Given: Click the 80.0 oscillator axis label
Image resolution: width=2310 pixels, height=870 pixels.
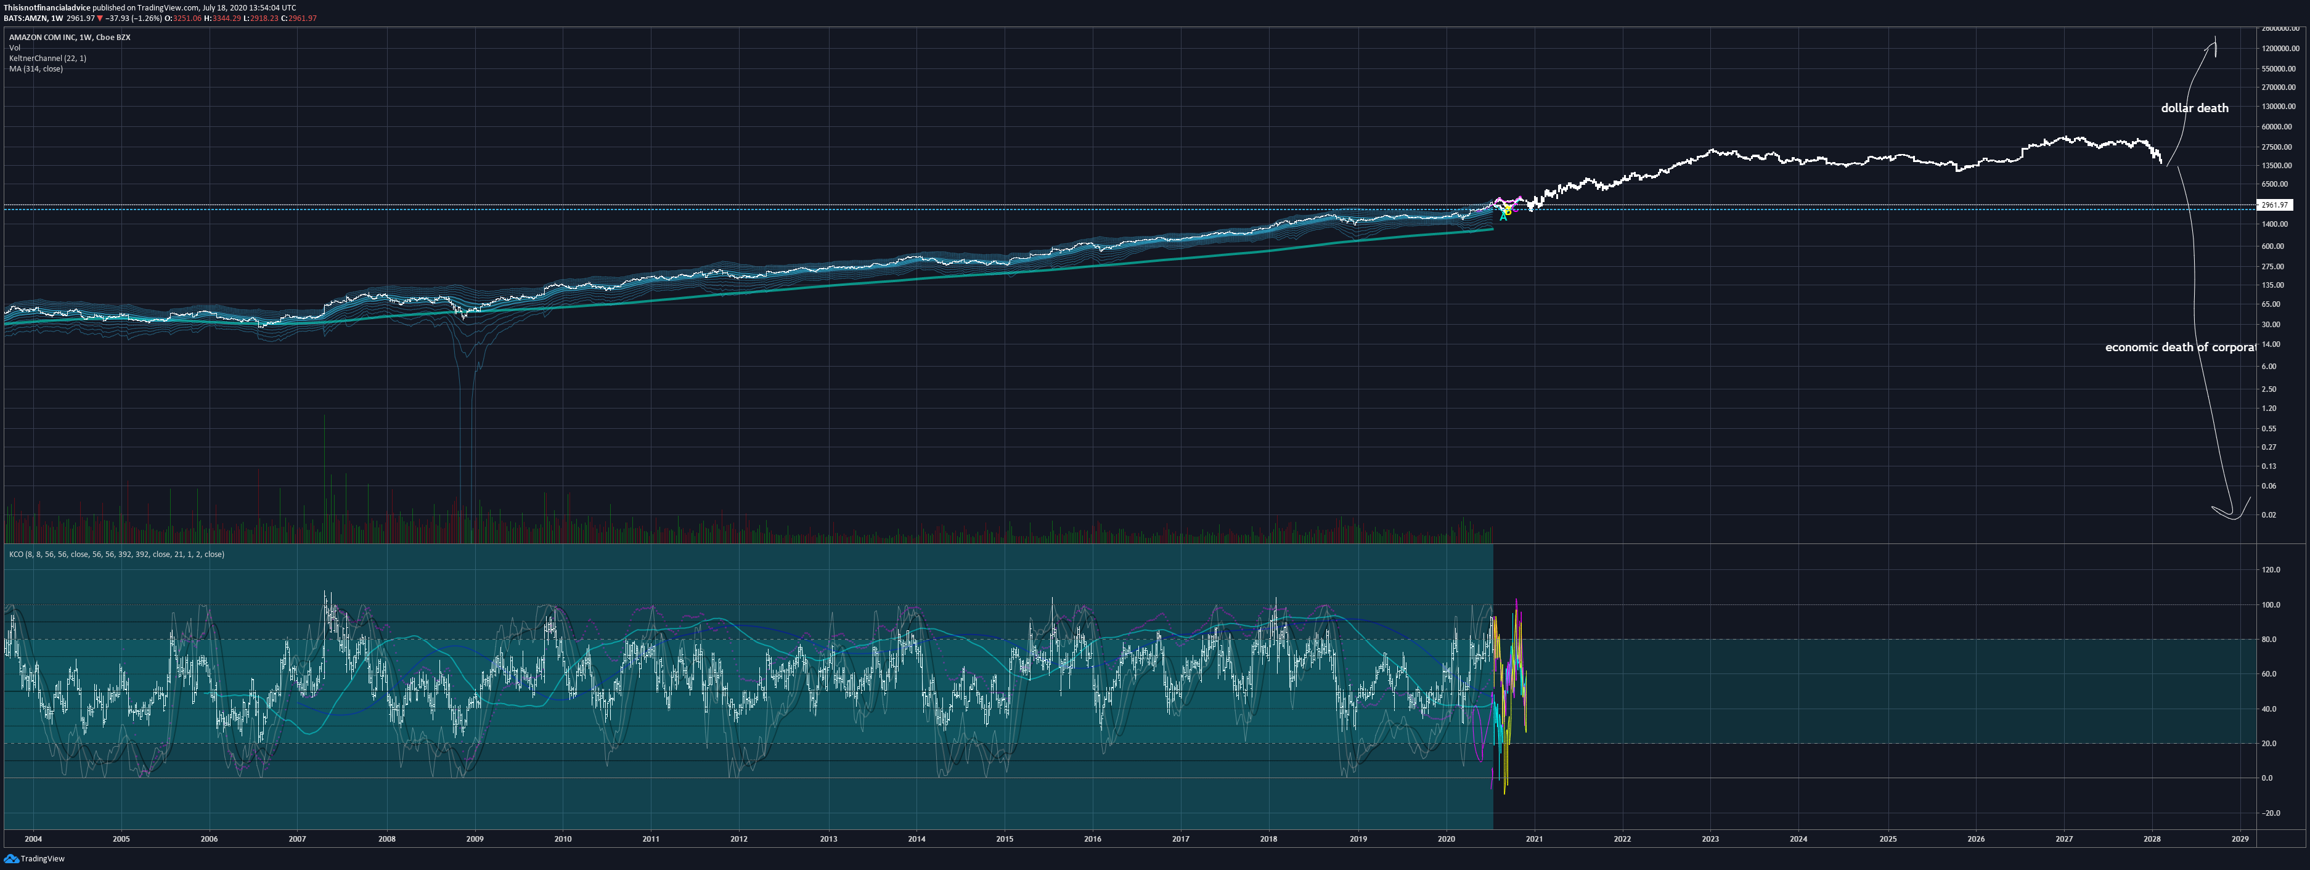Looking at the screenshot, I should [x=2270, y=640].
